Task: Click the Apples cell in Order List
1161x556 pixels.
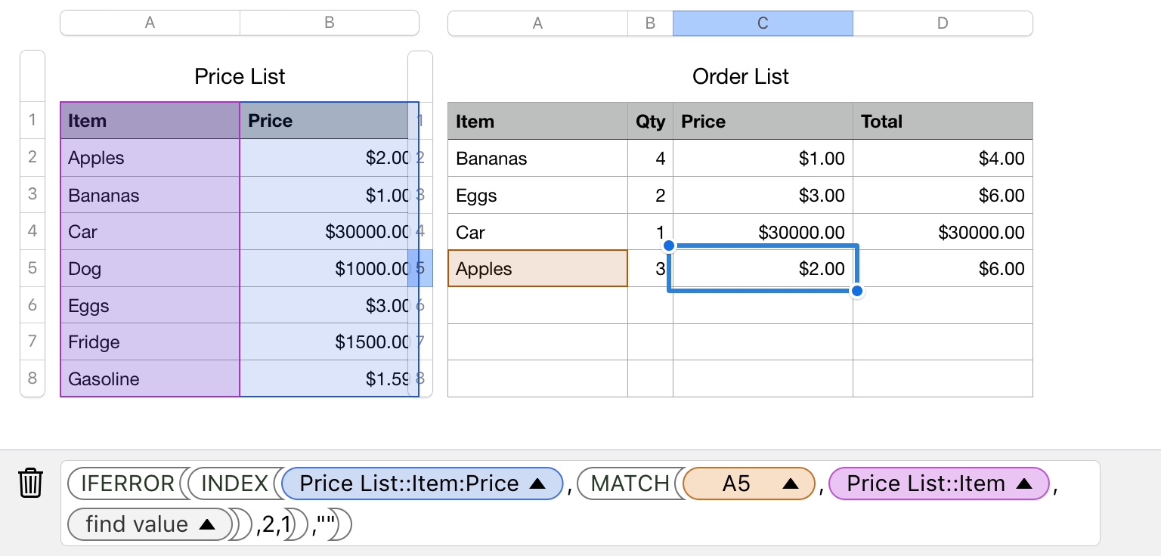Action: tap(537, 269)
